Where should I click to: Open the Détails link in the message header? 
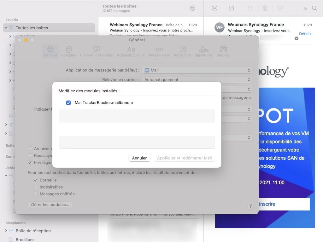(x=305, y=34)
